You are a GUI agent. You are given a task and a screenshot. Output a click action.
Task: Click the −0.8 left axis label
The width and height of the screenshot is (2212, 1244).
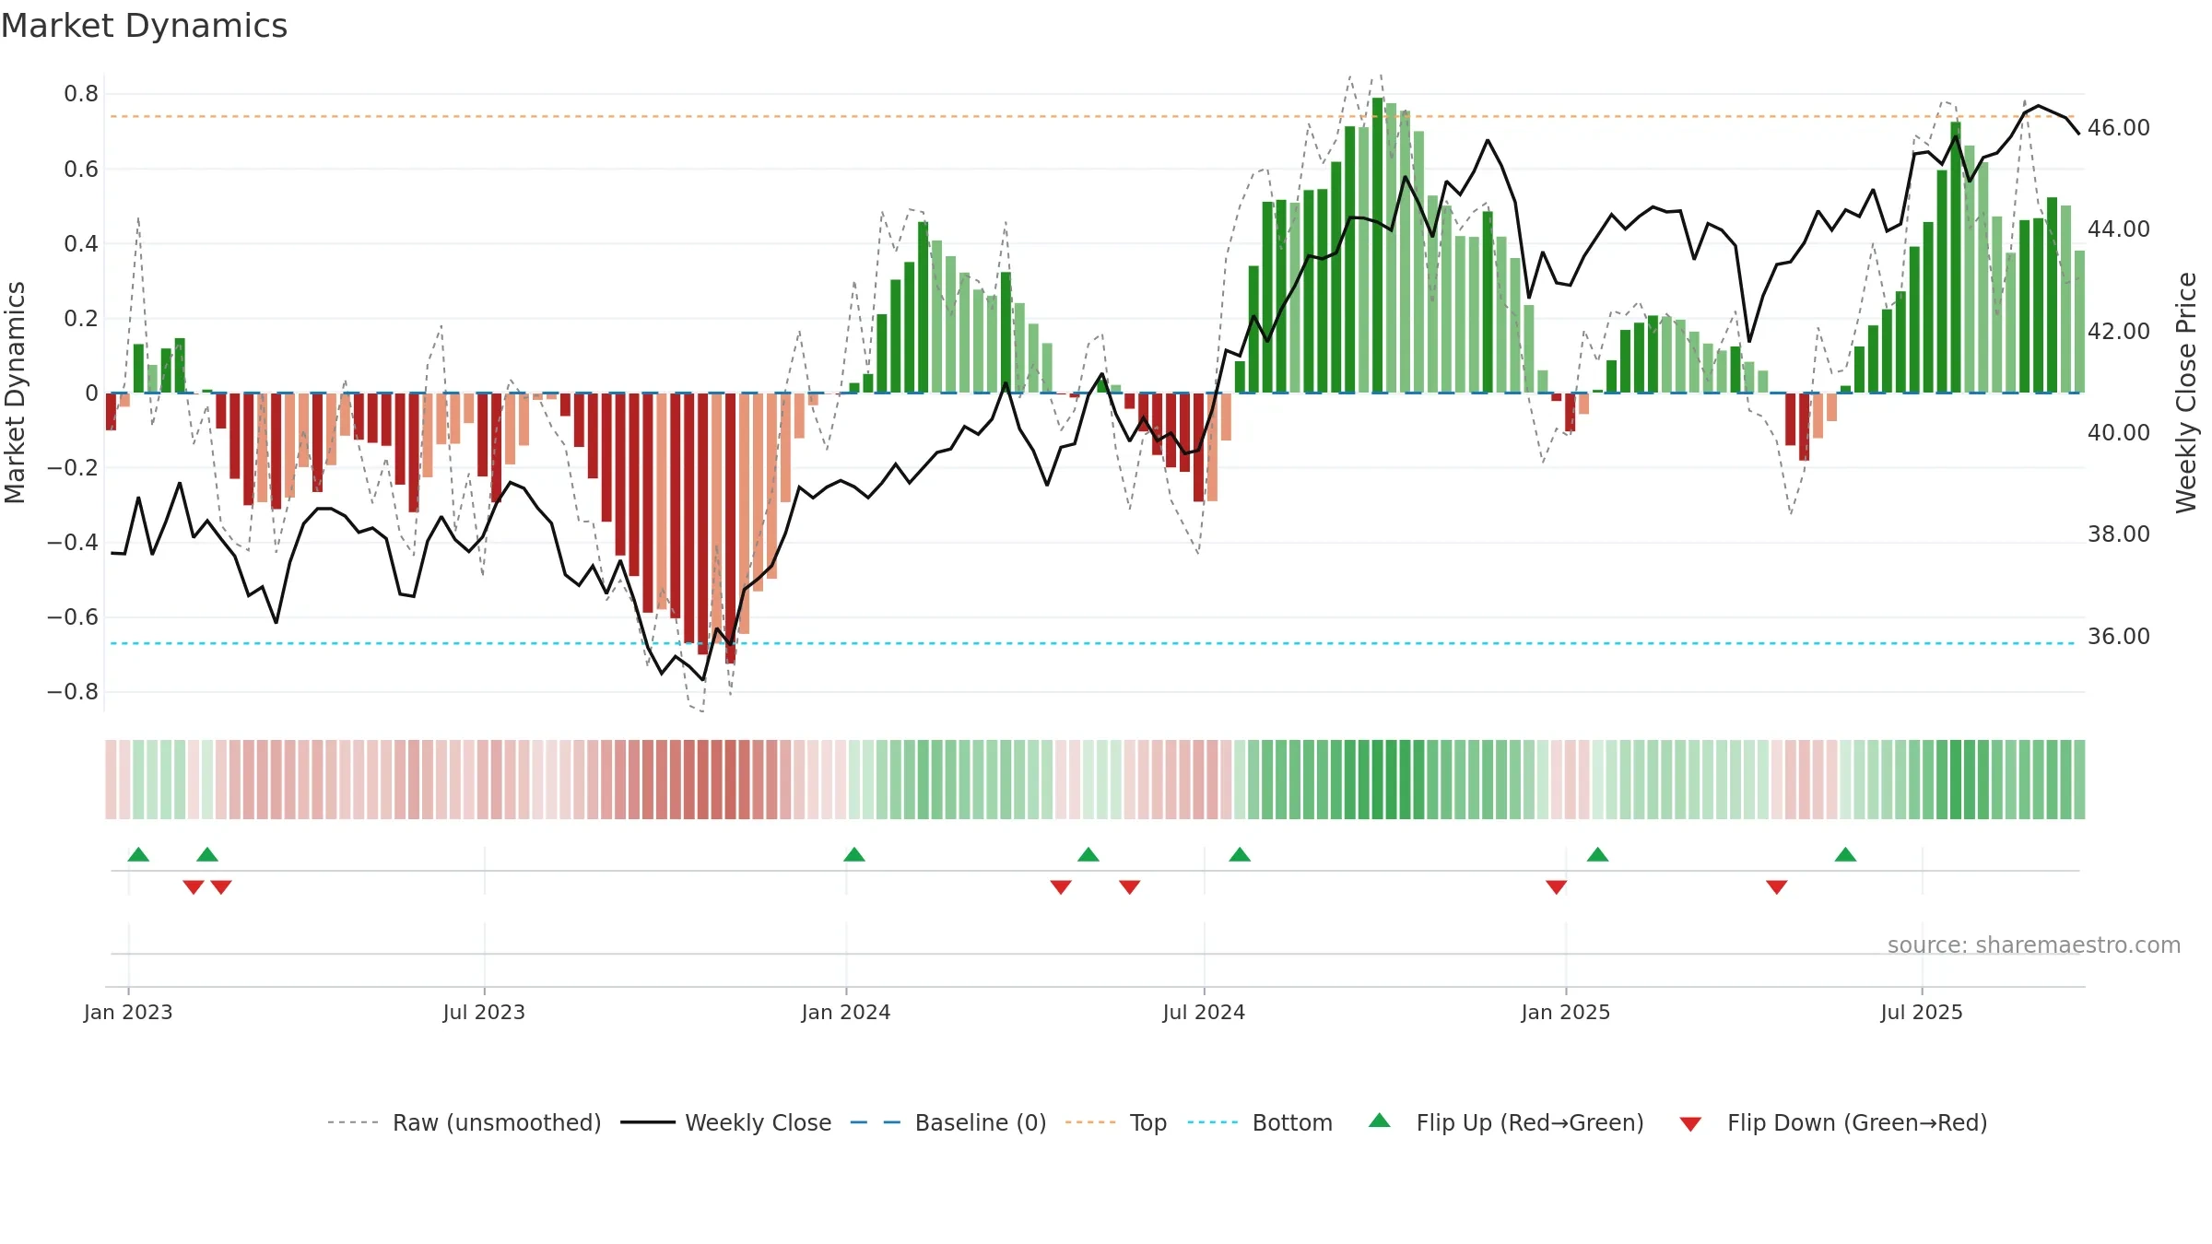click(73, 691)
